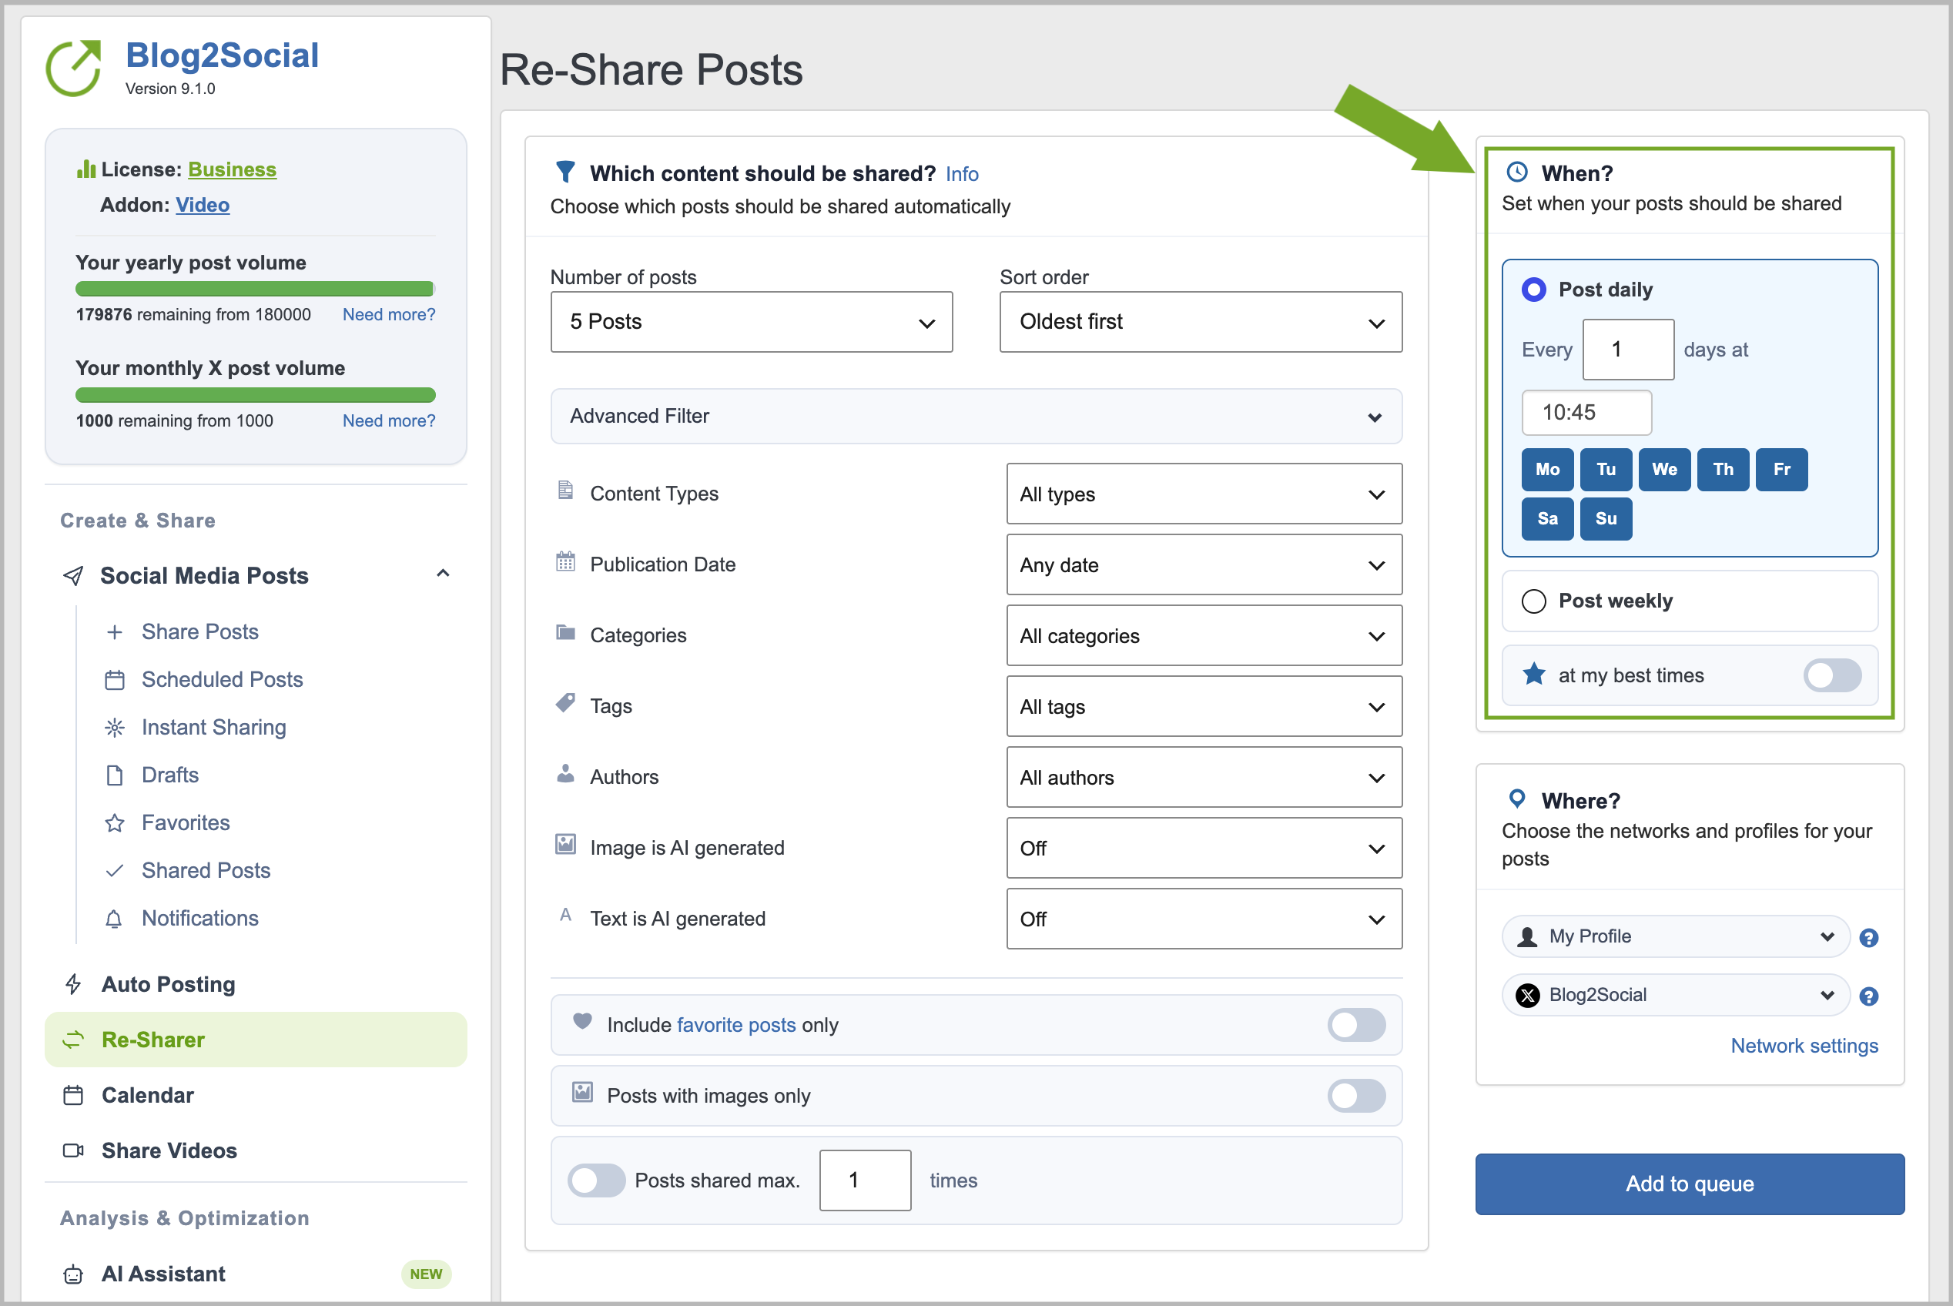
Task: Click the Auto Posting lightning icon
Action: (x=73, y=983)
